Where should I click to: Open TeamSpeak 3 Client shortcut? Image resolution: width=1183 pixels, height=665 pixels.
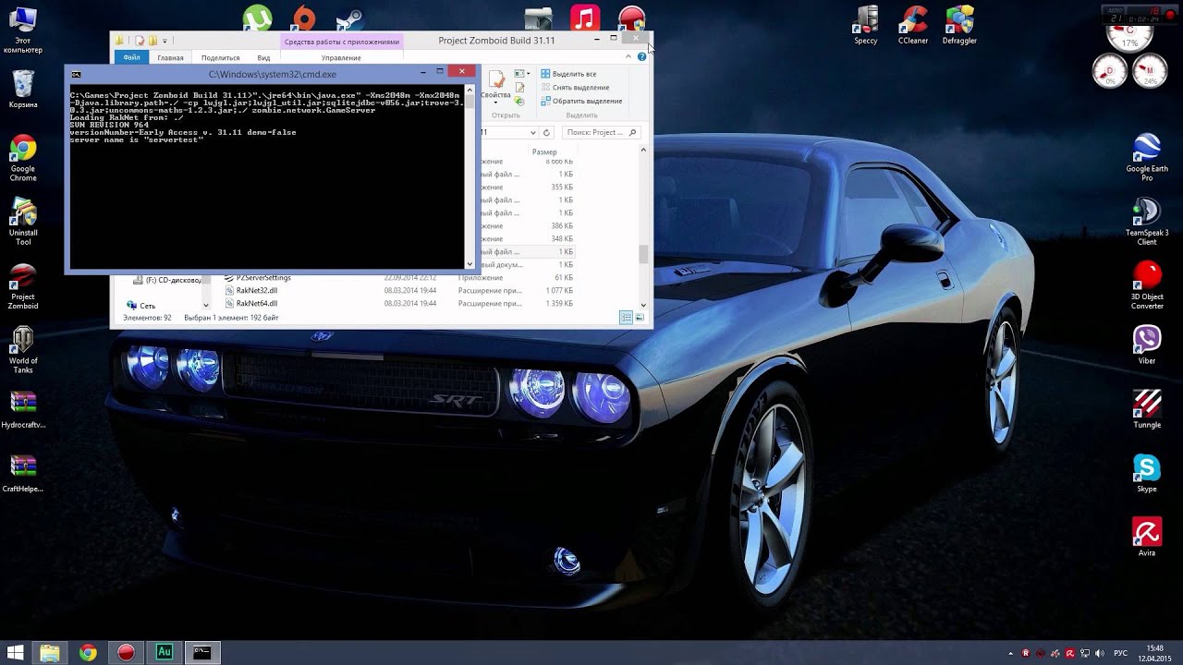[x=1147, y=222]
